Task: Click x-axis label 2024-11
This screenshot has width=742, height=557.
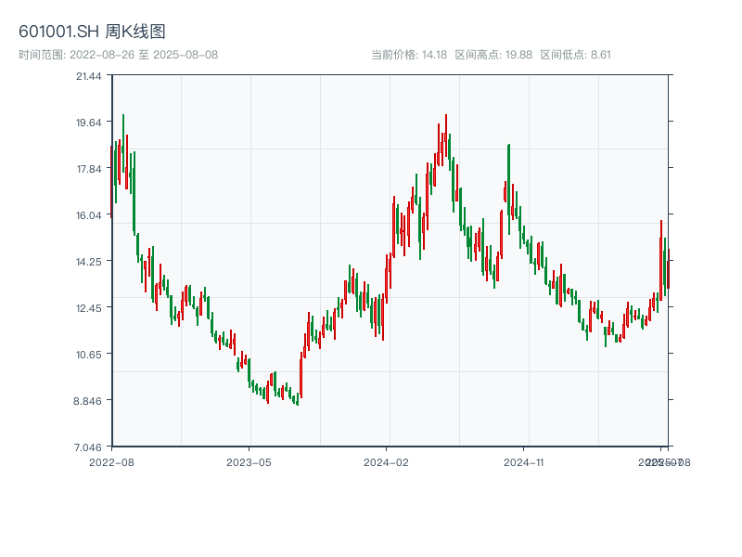Action: 523,462
